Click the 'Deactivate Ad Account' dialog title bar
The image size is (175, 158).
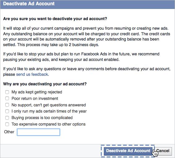pos(87,4)
